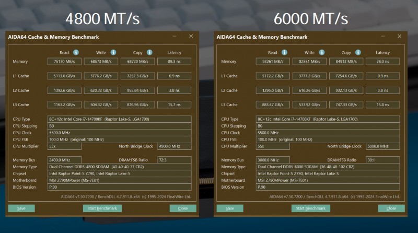Click Memory Bus value 3000.0 MHz
Viewport: 418px width, 233px height.
click(x=273, y=160)
